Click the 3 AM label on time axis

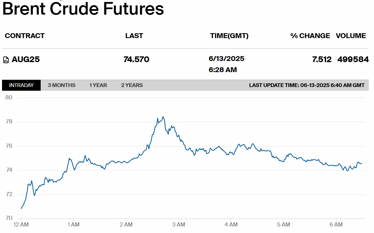tap(179, 225)
